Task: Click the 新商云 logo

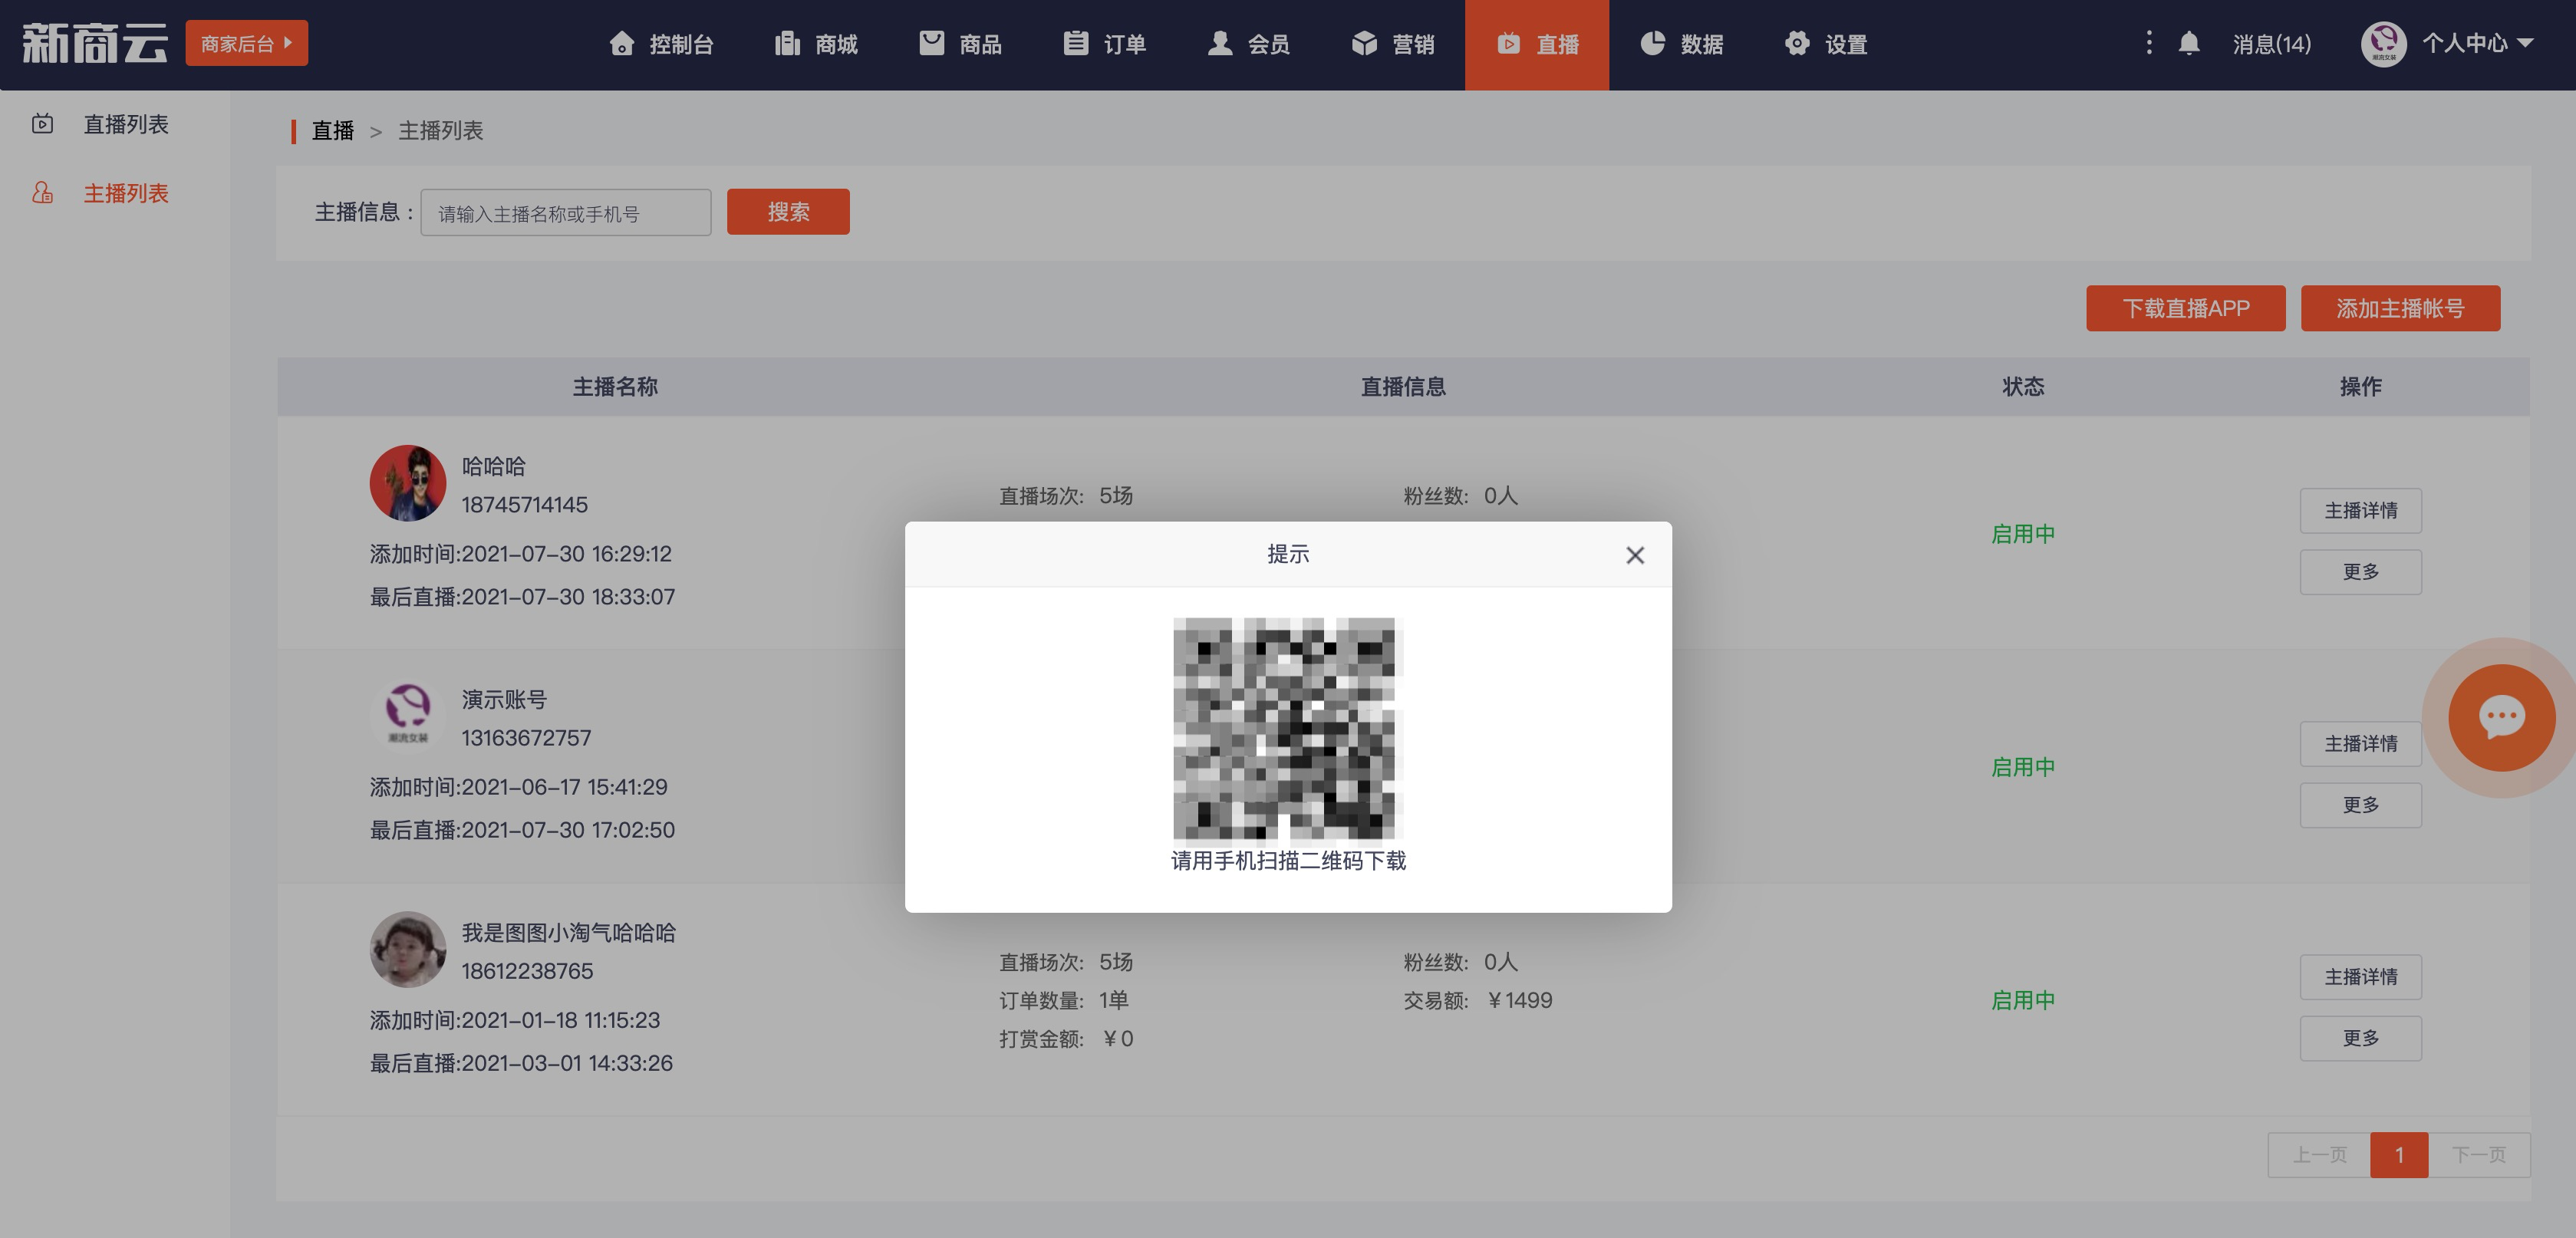Action: [95, 43]
